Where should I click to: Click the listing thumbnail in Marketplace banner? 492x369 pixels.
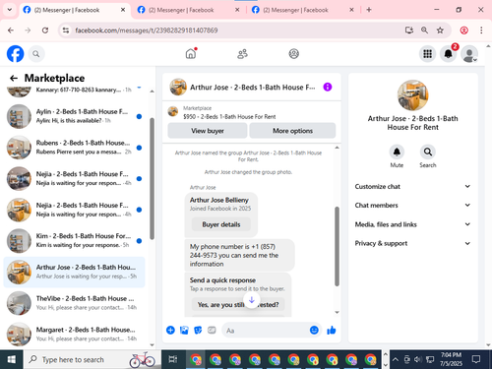point(173,111)
